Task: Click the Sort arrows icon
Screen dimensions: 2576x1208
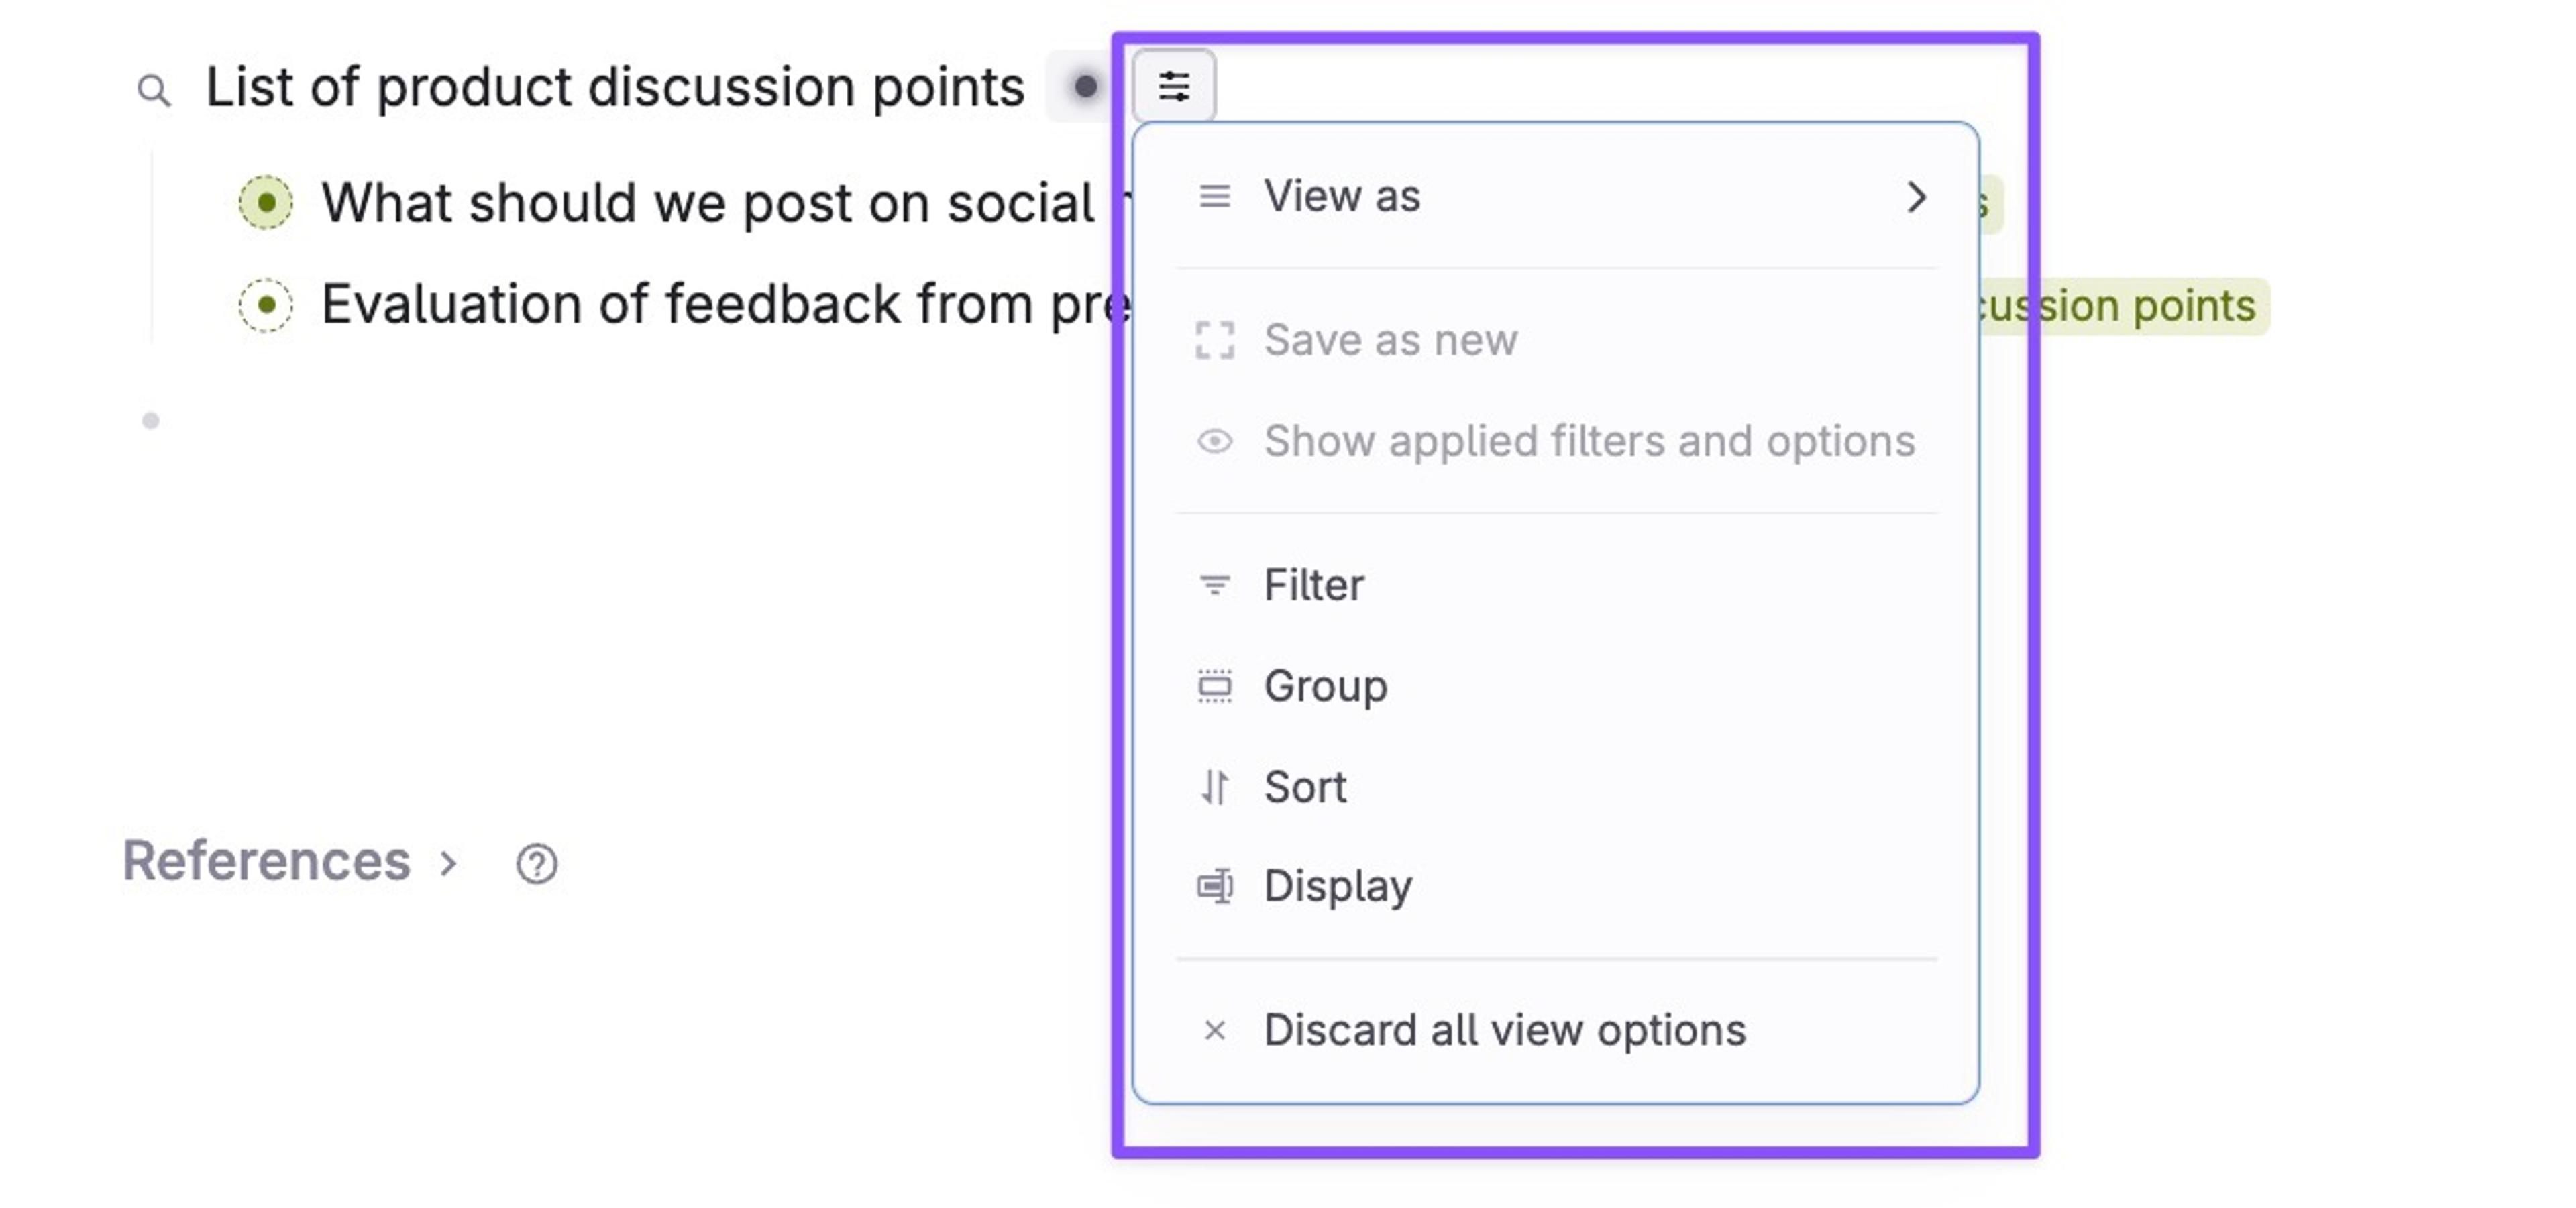Action: tap(1214, 787)
